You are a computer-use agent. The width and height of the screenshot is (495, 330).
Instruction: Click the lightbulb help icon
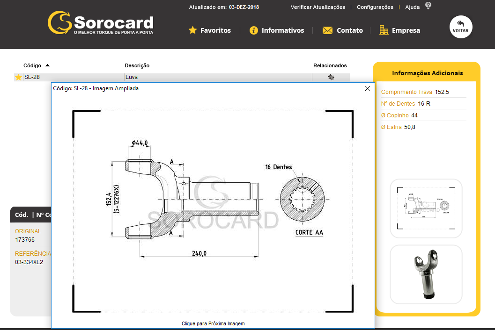pyautogui.click(x=428, y=6)
